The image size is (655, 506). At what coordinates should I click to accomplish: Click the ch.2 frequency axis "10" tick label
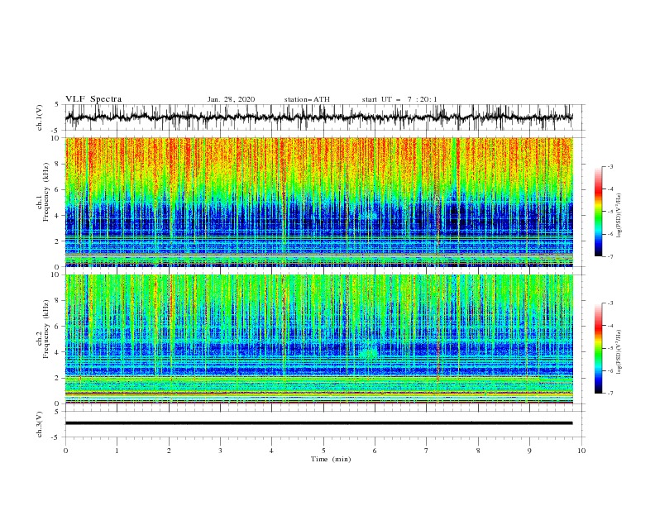[55, 275]
